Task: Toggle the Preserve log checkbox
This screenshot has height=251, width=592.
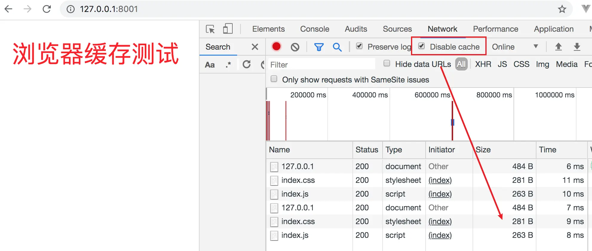Action: pyautogui.click(x=359, y=46)
